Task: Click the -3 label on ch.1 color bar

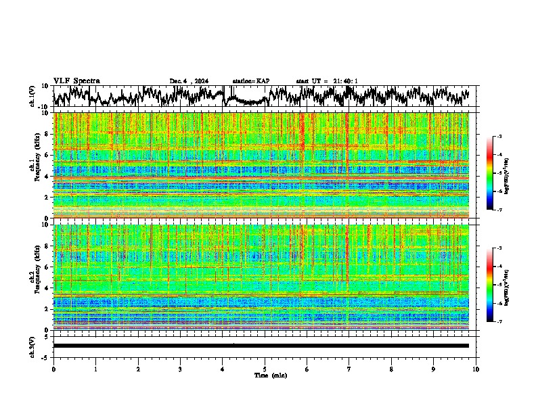Action: [x=499, y=136]
